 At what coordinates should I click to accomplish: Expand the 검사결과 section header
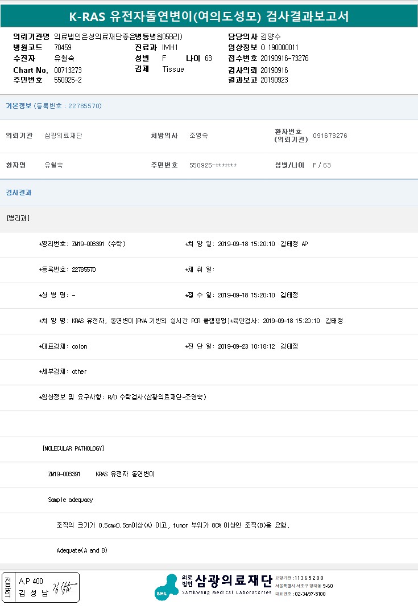pyautogui.click(x=19, y=193)
